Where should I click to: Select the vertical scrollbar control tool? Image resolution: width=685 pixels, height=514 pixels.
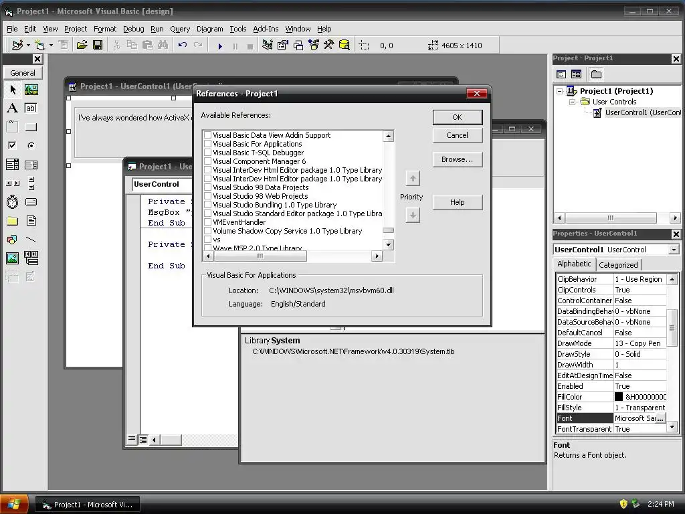point(31,183)
